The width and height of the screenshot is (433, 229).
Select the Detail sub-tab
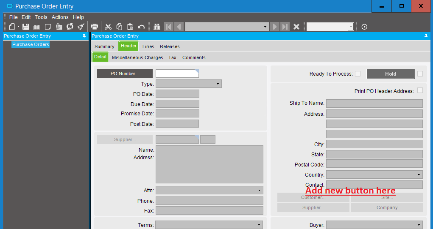coord(100,57)
